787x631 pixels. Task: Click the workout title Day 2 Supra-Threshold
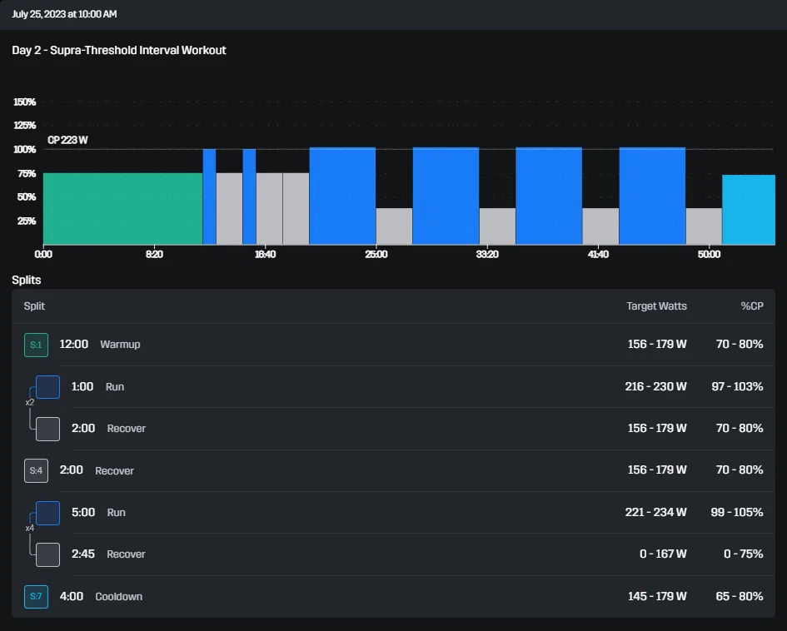coord(119,50)
